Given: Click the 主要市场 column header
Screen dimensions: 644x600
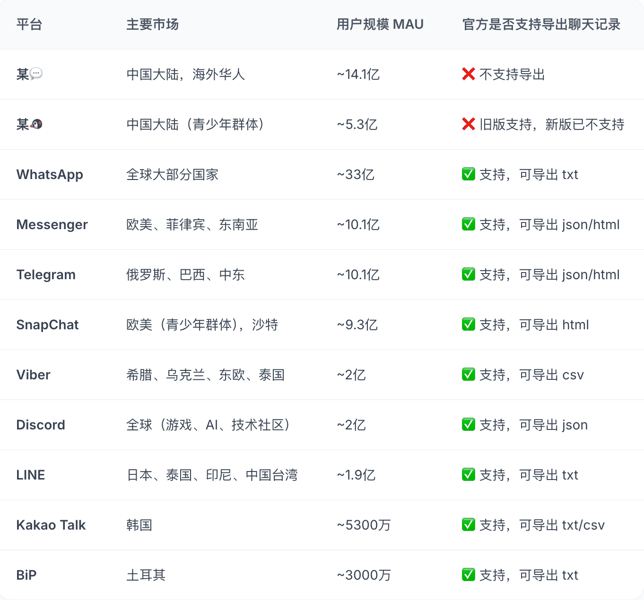Looking at the screenshot, I should pos(152,24).
